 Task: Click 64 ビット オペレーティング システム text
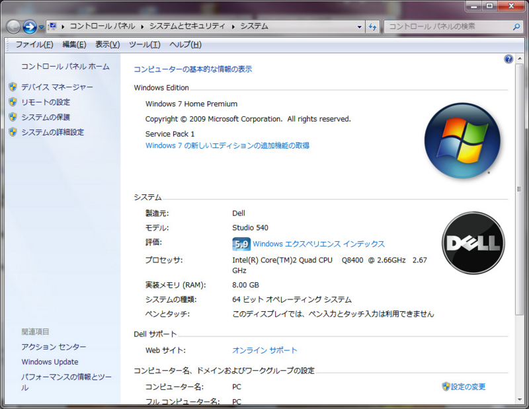click(x=292, y=300)
